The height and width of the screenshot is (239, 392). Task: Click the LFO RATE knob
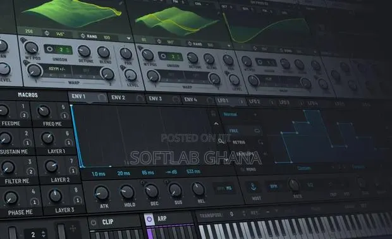tap(294, 185)
